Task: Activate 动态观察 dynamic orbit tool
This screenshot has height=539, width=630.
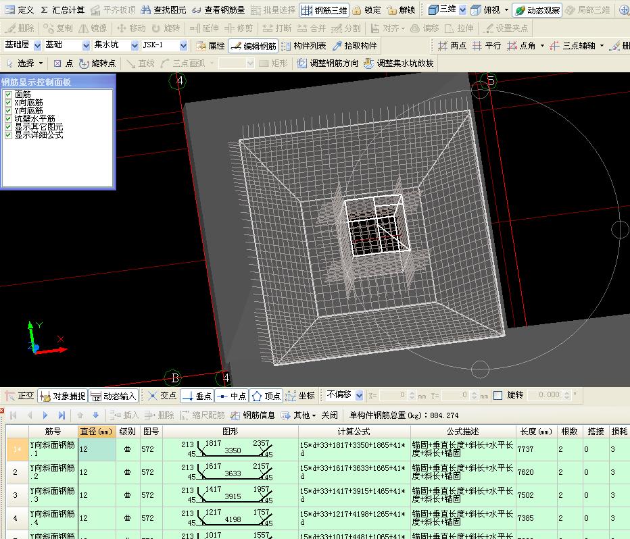Action: [x=537, y=10]
